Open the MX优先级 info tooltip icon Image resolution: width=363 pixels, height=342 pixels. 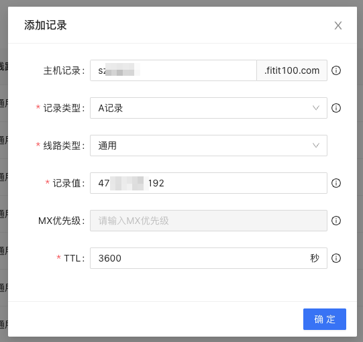click(336, 221)
